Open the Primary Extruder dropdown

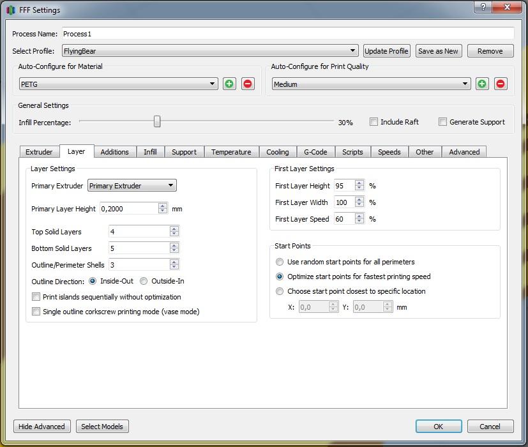click(x=170, y=186)
